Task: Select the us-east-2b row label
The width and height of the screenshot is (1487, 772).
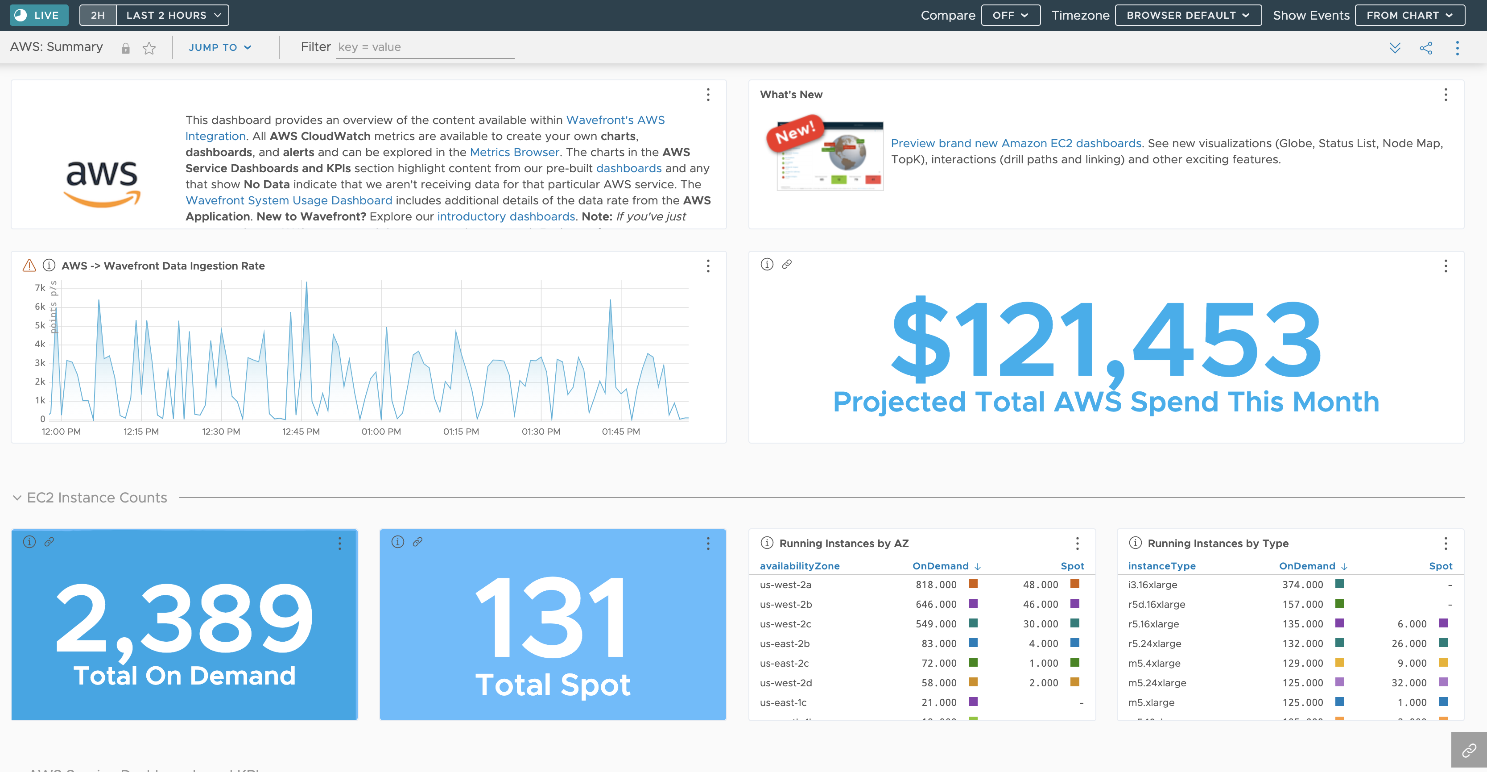Action: 785,644
